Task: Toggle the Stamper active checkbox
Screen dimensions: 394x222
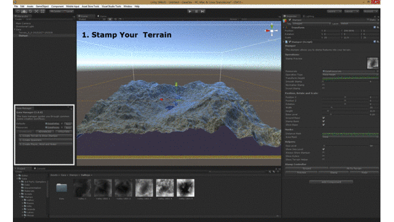Action: pos(290,20)
